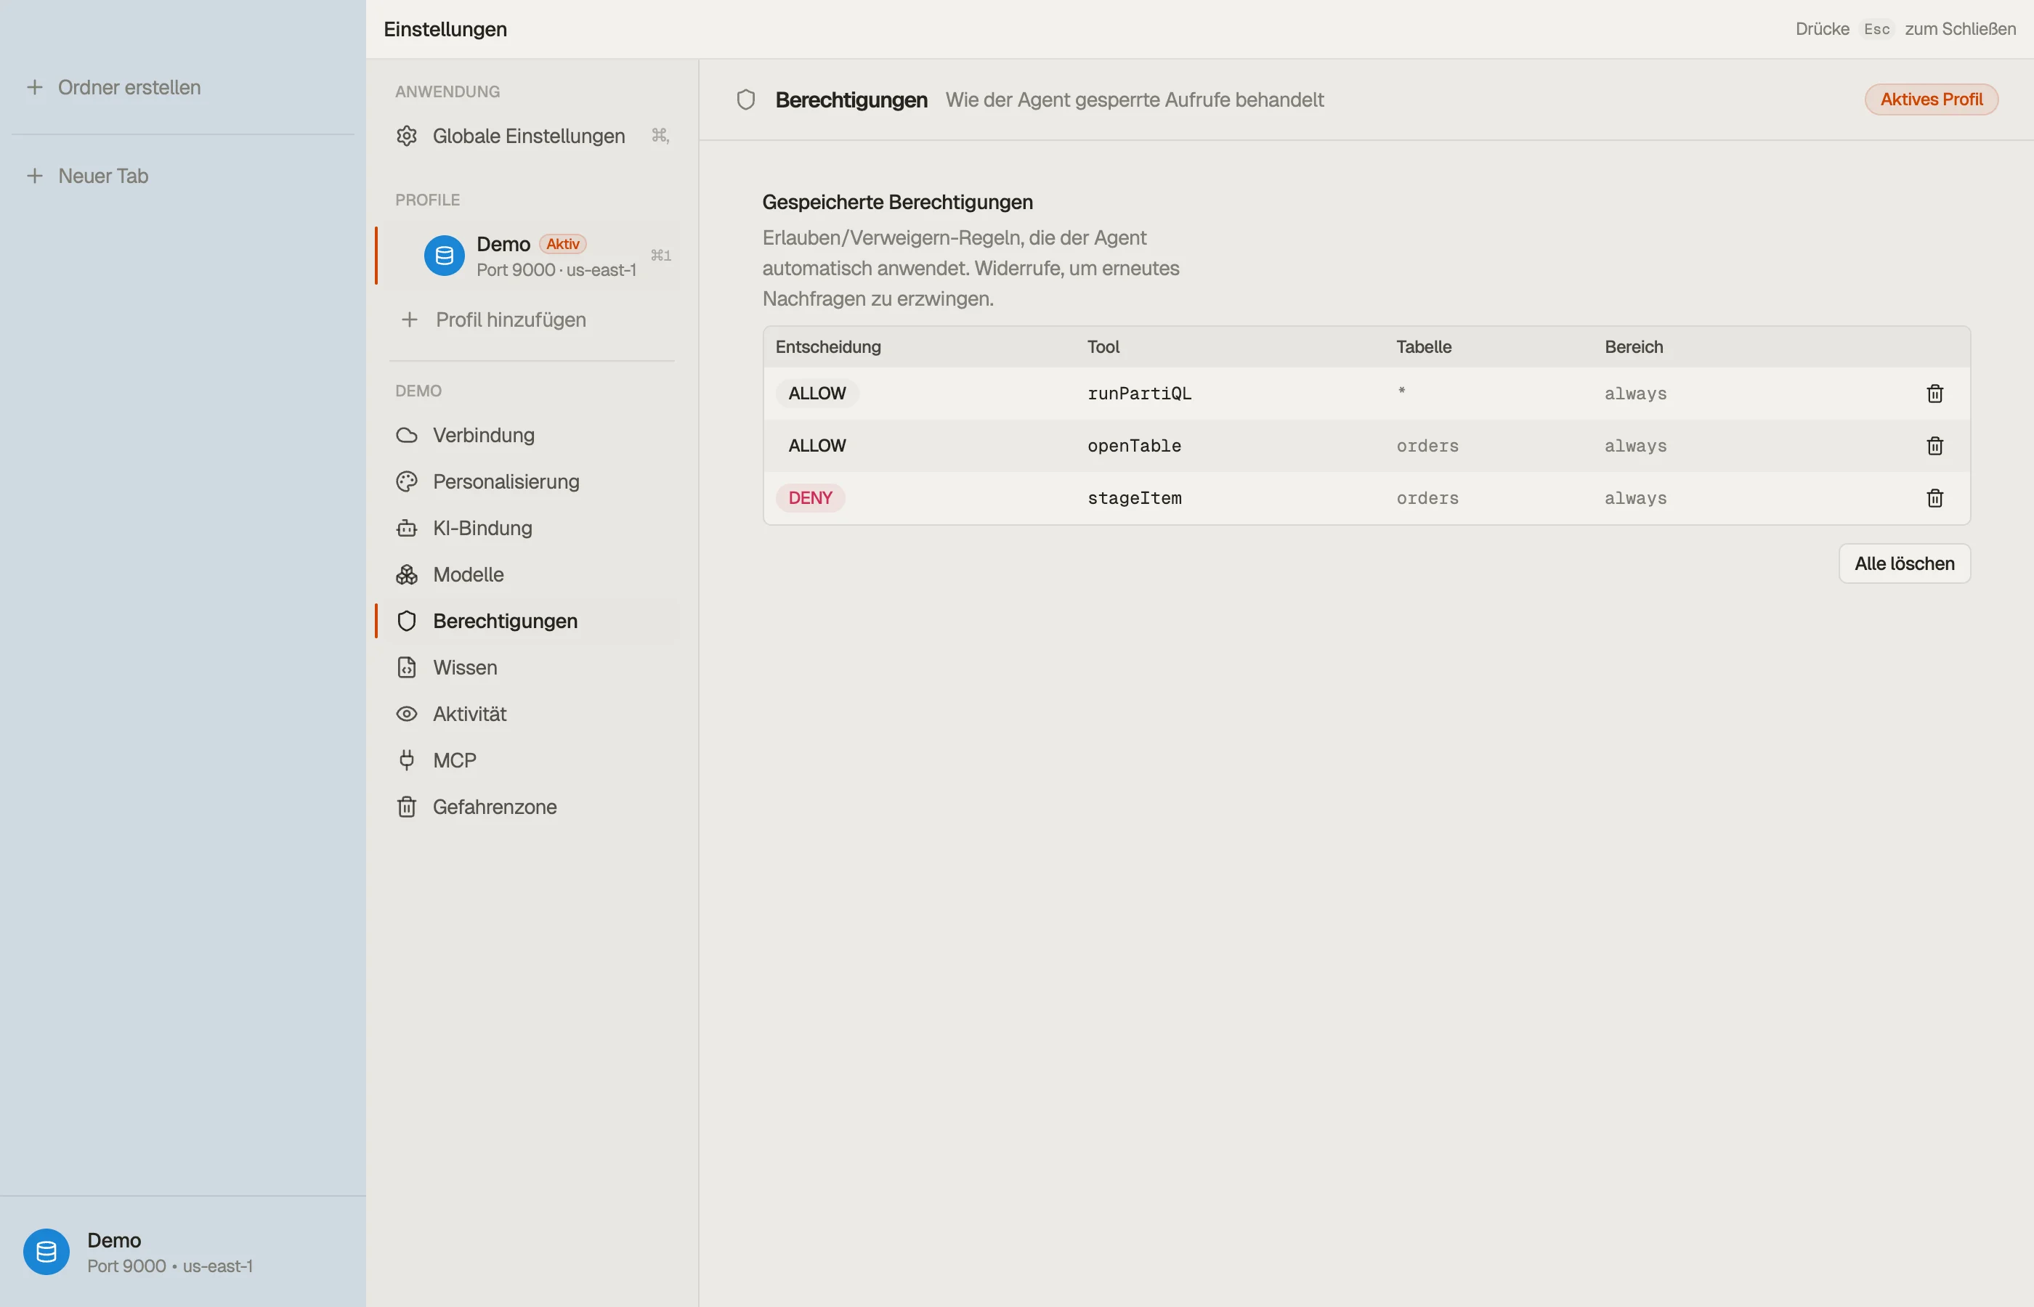Click the cubes icon next to Modelle
Image resolution: width=2034 pixels, height=1307 pixels.
407,574
